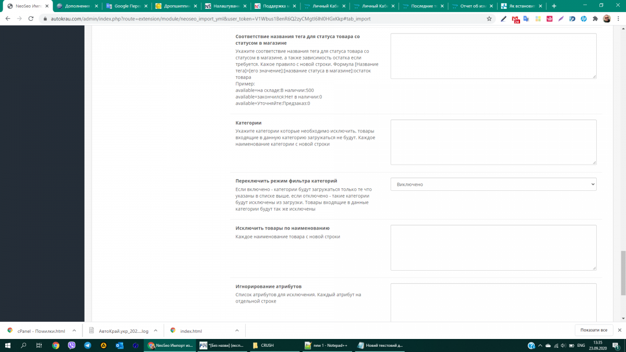Open the Windows Start menu
The height and width of the screenshot is (352, 626).
[8, 345]
